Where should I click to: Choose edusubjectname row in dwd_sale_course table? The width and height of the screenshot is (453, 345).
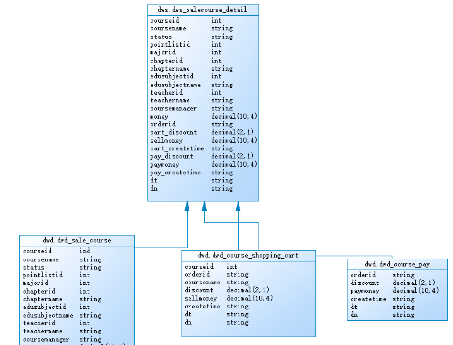pos(77,315)
